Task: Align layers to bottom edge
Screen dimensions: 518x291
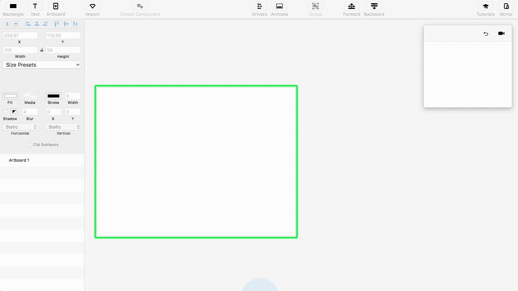Action: [x=75, y=24]
